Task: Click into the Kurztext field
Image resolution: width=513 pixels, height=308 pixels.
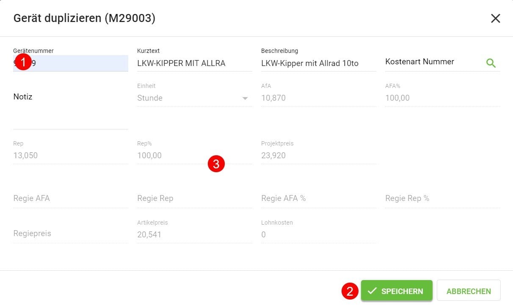Action: pos(194,63)
